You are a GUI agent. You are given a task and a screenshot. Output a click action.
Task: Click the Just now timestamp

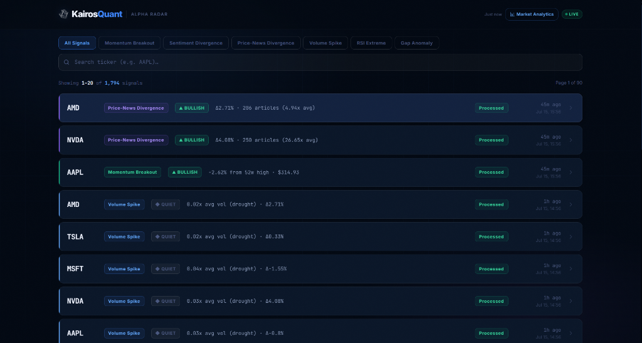pyautogui.click(x=493, y=14)
